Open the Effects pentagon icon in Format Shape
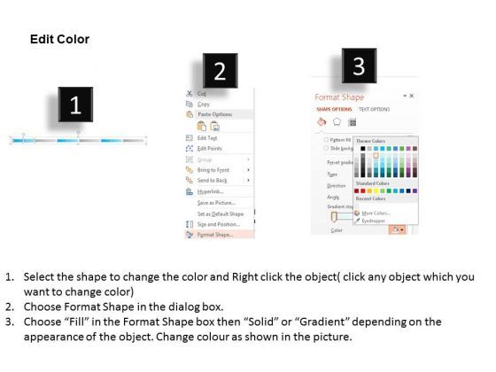Screen dimensions: 496x372 (337, 122)
